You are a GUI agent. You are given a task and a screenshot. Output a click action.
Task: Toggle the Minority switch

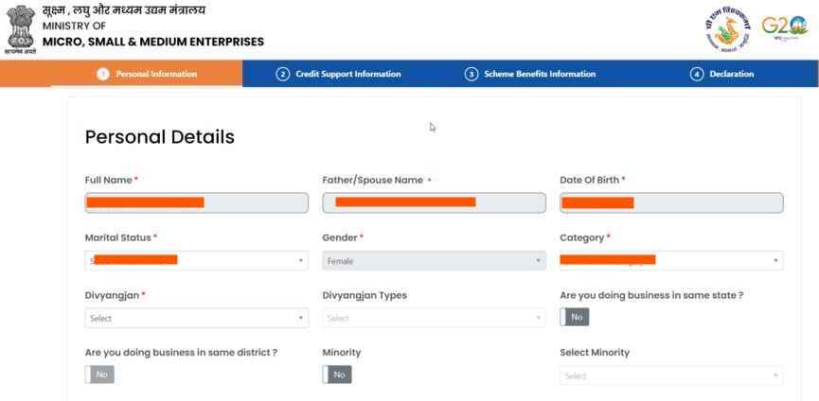pos(337,375)
